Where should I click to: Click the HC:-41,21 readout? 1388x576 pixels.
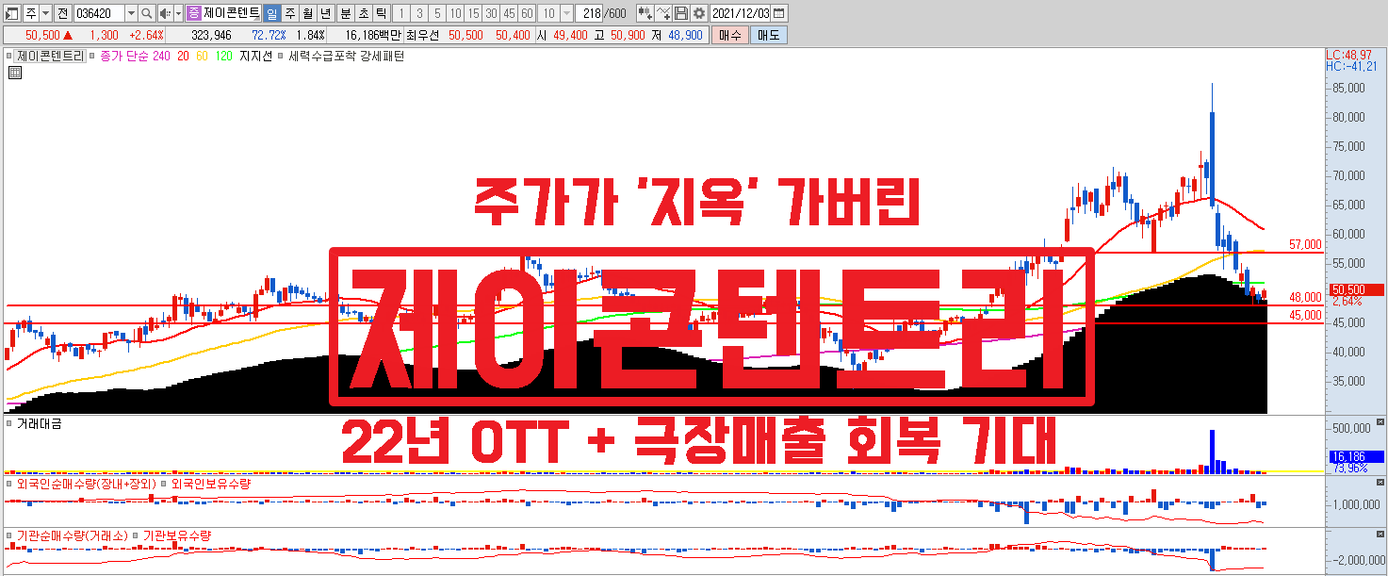[x=1351, y=66]
